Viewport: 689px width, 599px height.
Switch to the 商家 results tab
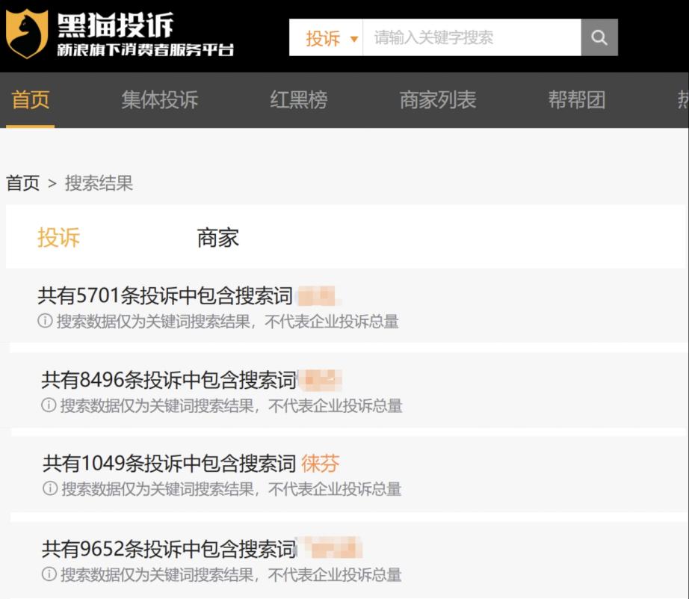coord(218,238)
